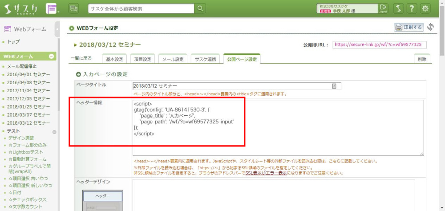This screenshot has width=445, height=211.
Task: Open トップ in the sidebar
Action: tap(13, 41)
